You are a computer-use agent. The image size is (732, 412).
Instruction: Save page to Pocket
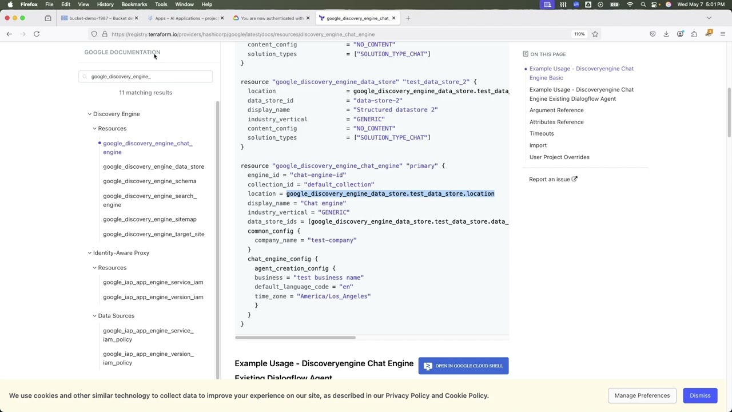click(x=653, y=34)
